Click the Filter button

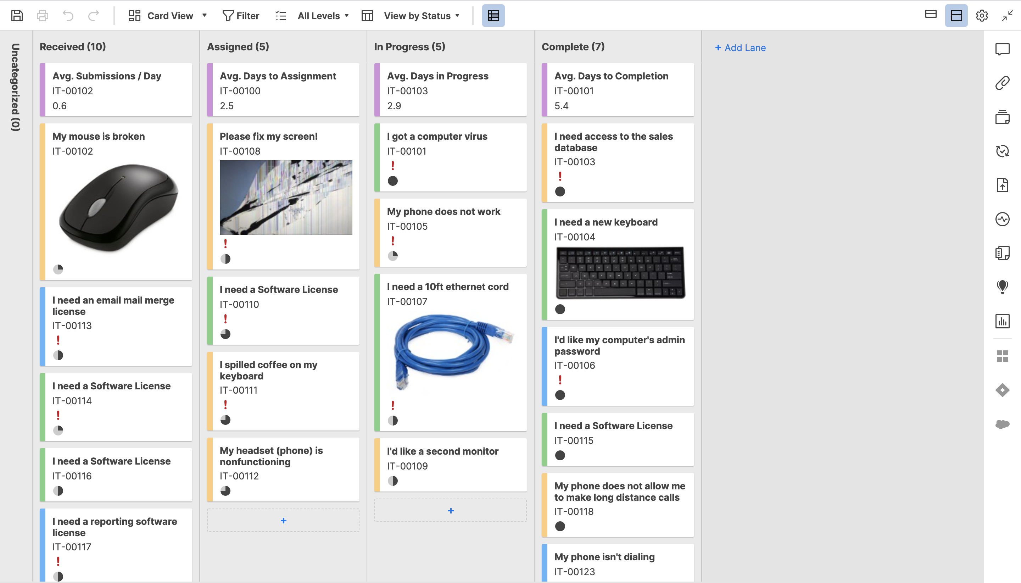pyautogui.click(x=241, y=16)
